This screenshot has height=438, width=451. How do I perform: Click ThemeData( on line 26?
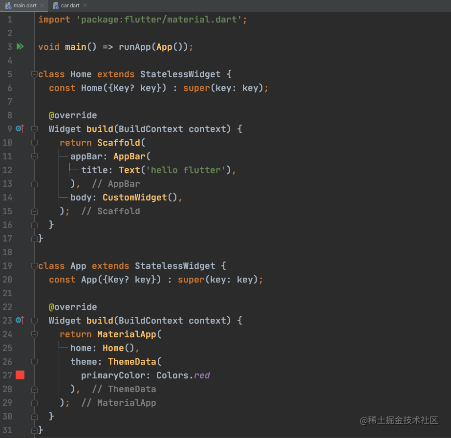[x=134, y=362]
